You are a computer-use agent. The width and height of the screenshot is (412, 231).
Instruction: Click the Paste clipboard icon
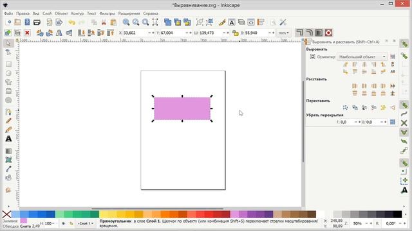pos(113,22)
